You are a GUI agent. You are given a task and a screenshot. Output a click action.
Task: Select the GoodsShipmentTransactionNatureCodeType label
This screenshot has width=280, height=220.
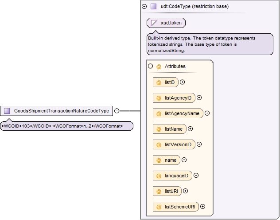tap(62, 111)
